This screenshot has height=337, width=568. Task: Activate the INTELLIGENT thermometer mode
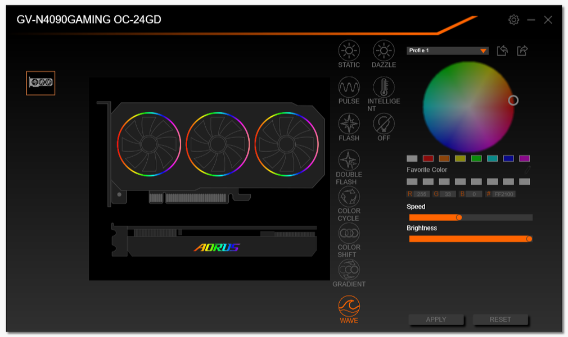384,94
